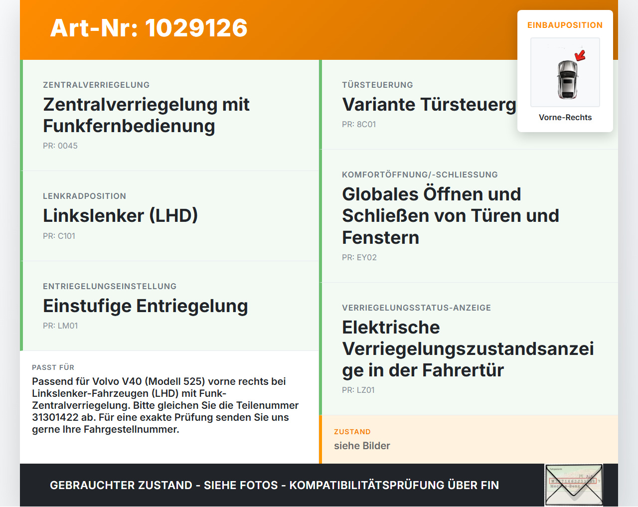Click the PR: C101 code
The image size is (638, 507).
59,236
